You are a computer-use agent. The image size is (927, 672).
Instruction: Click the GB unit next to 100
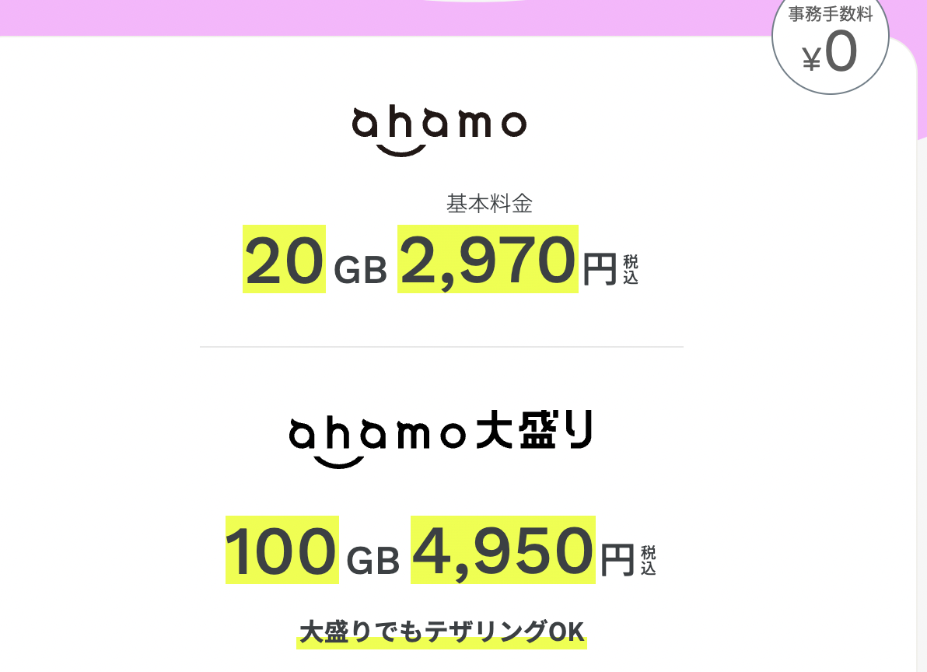tap(373, 561)
